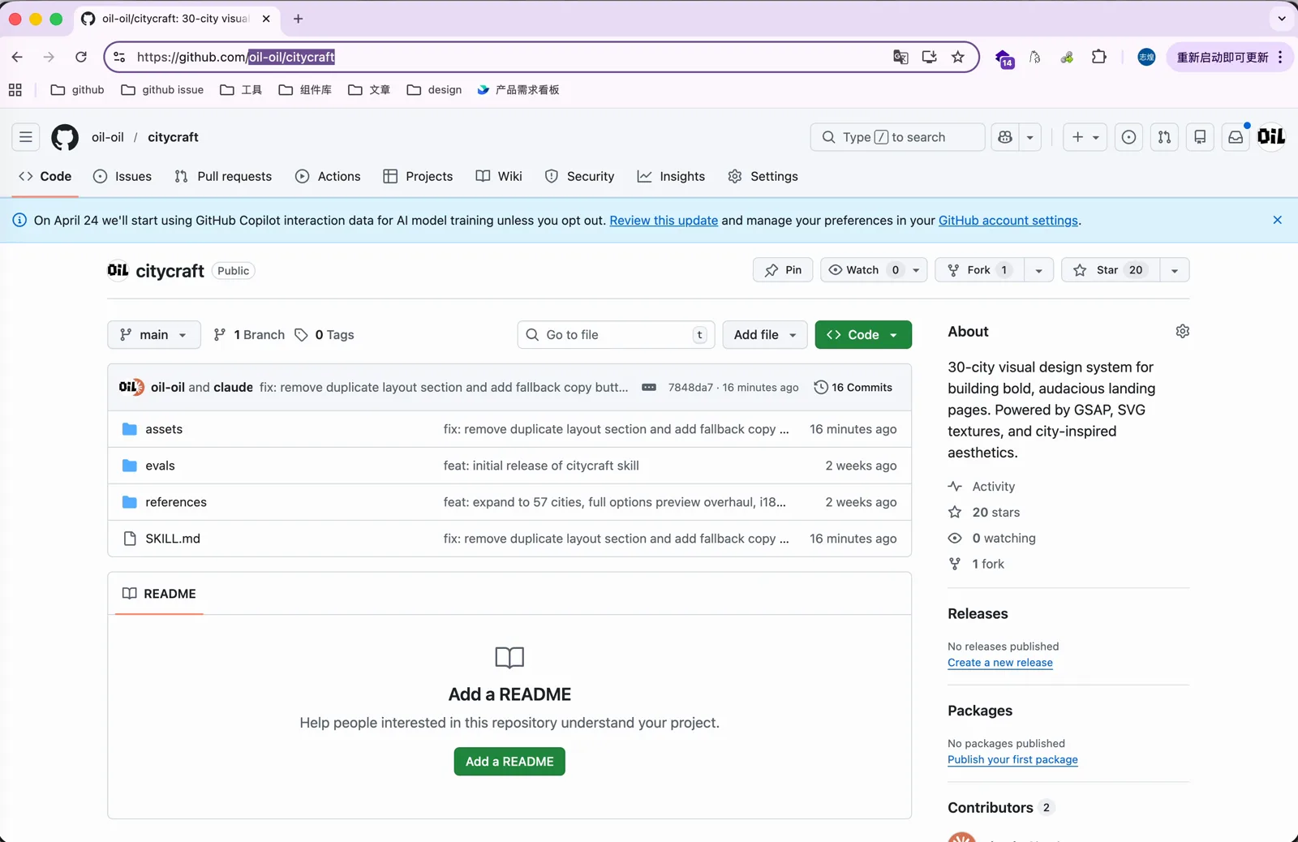Switch to the Issues tab
Screen dimensions: 1298x842
(122, 176)
